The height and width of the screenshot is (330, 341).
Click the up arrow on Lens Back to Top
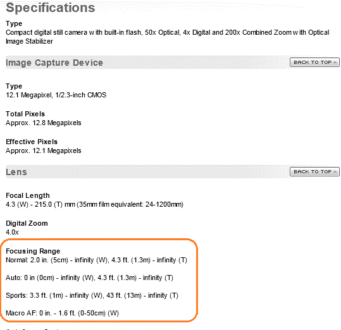coord(335,172)
